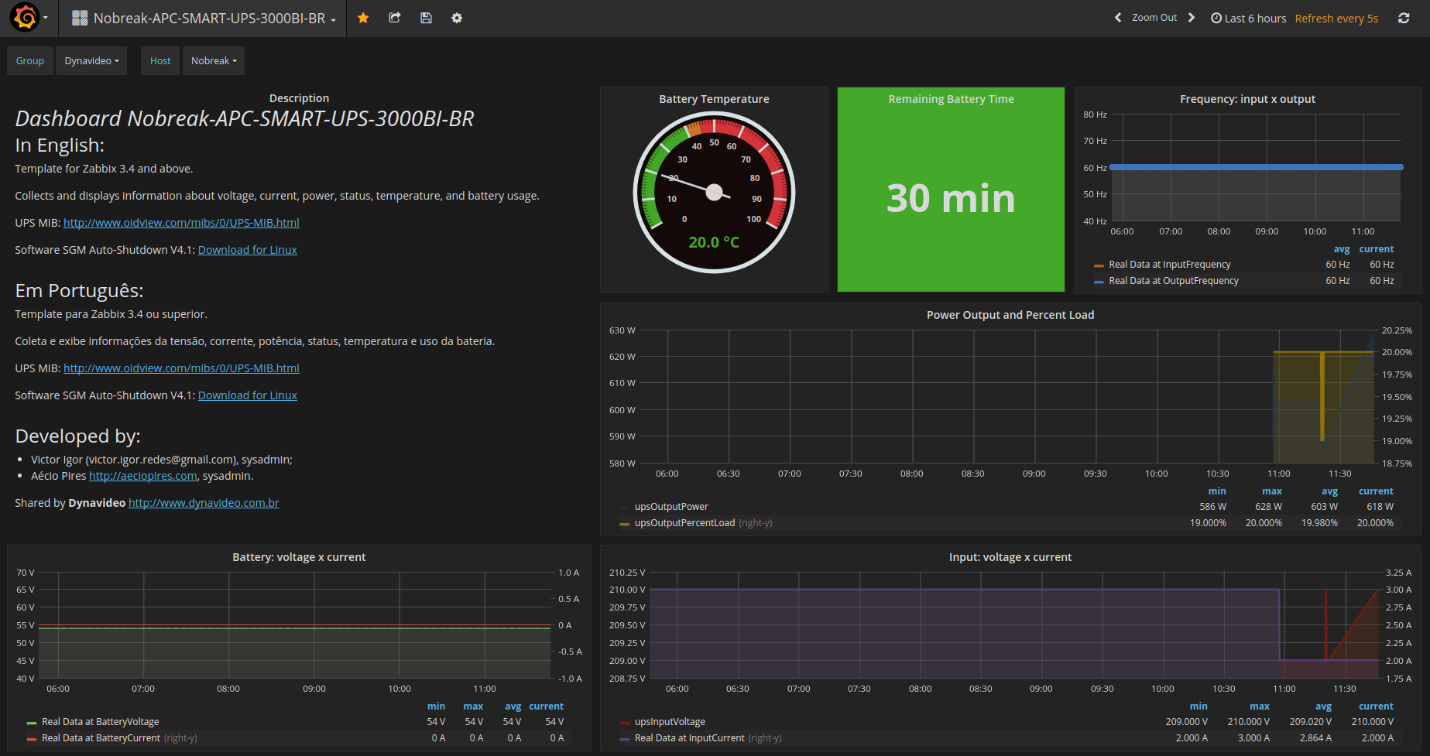Open Battery Temperature panel title menu
1430x756 pixels.
point(713,99)
